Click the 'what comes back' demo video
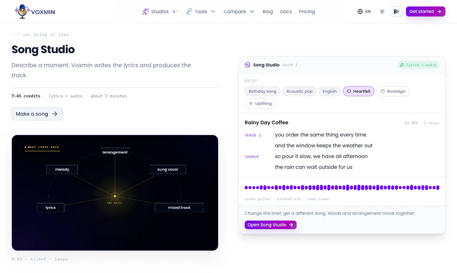This screenshot has width=457, height=273. point(115,193)
